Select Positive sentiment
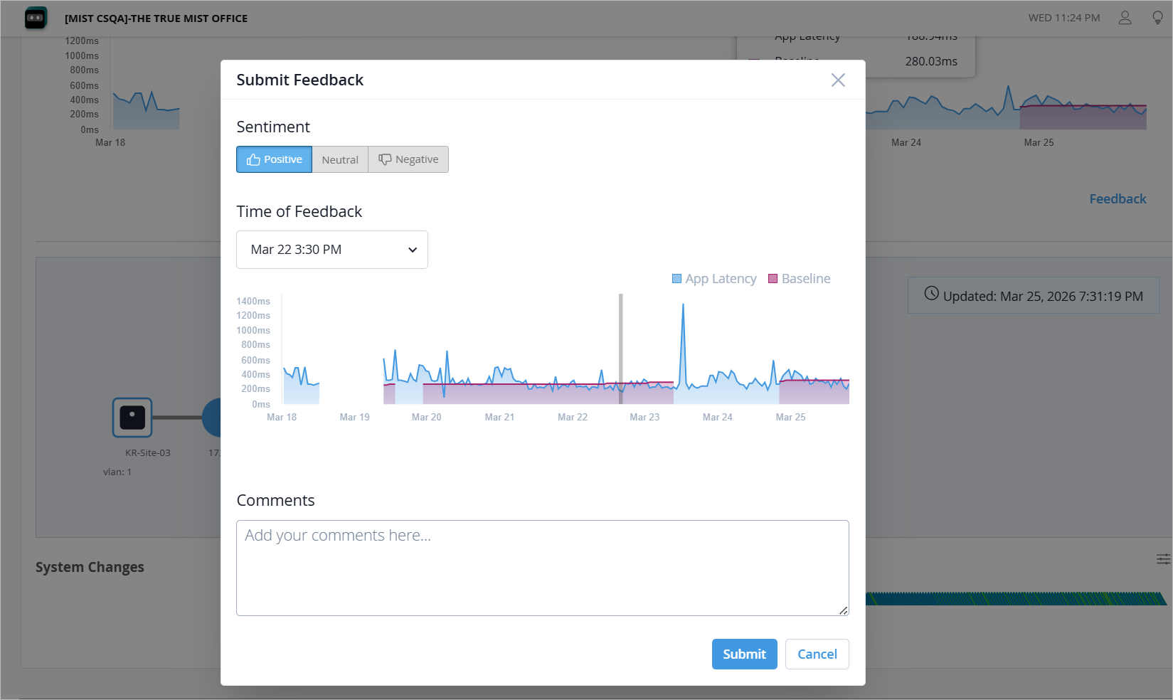Screen dimensions: 1173x700 (274, 159)
